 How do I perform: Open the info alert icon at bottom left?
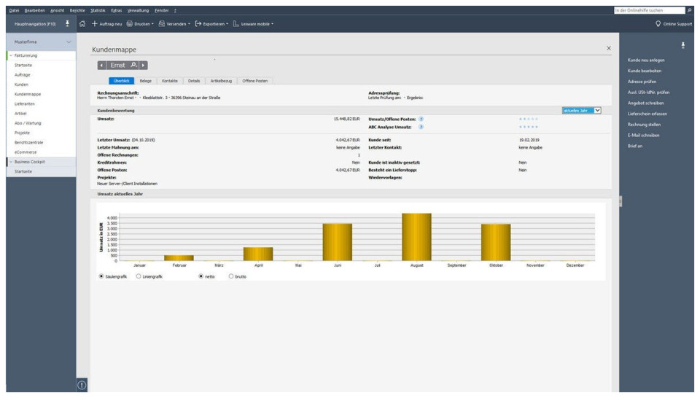(x=82, y=385)
